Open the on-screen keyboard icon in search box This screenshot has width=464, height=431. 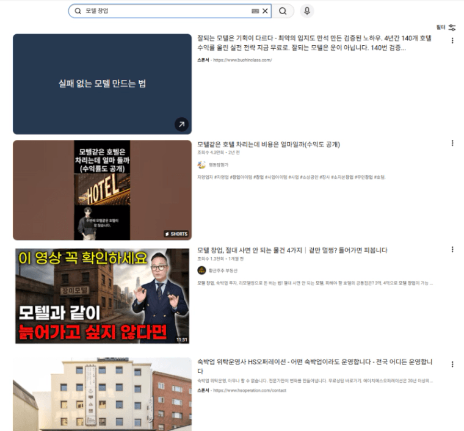click(x=255, y=11)
